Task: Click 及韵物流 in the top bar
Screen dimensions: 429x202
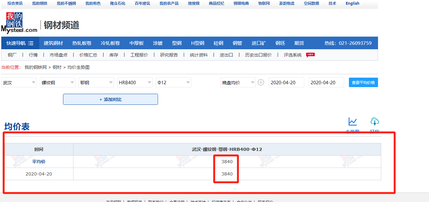Action: 287,3
